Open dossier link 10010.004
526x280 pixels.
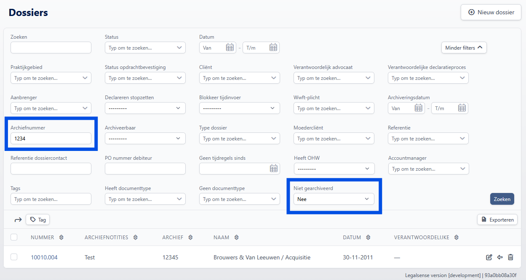point(44,257)
